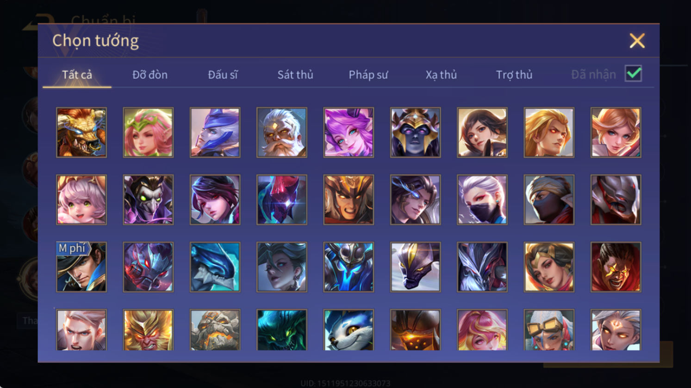Pick the masked white-haired ninja woman hero
This screenshot has height=388, width=691.
tap(482, 200)
